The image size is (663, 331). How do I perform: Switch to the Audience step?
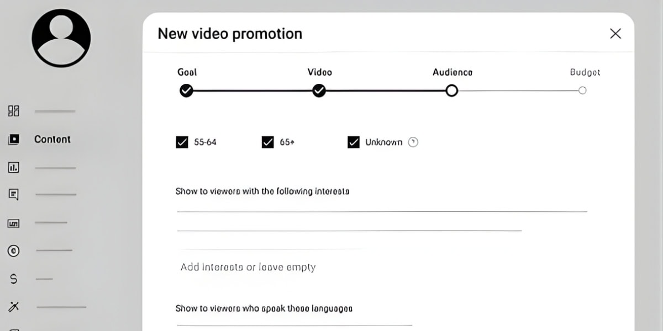[x=451, y=90]
